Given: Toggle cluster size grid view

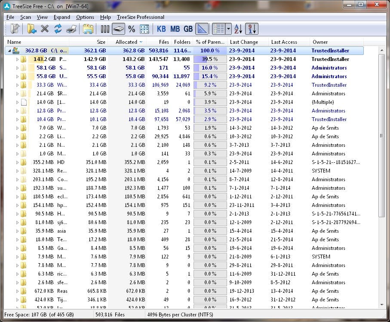Looking at the screenshot, I should click(144, 29).
